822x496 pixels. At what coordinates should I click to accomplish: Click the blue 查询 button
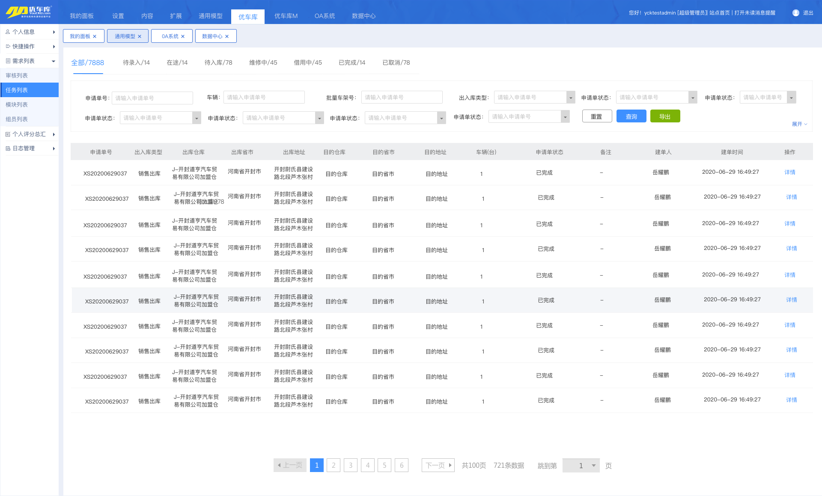(x=631, y=116)
